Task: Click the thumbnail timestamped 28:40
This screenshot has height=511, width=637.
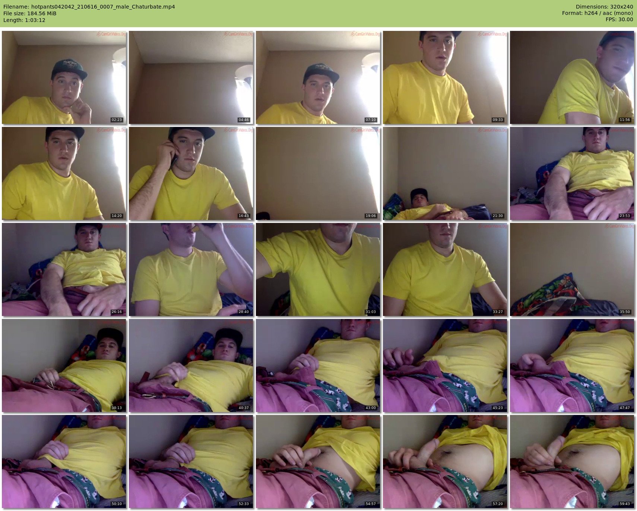Action: pos(191,269)
